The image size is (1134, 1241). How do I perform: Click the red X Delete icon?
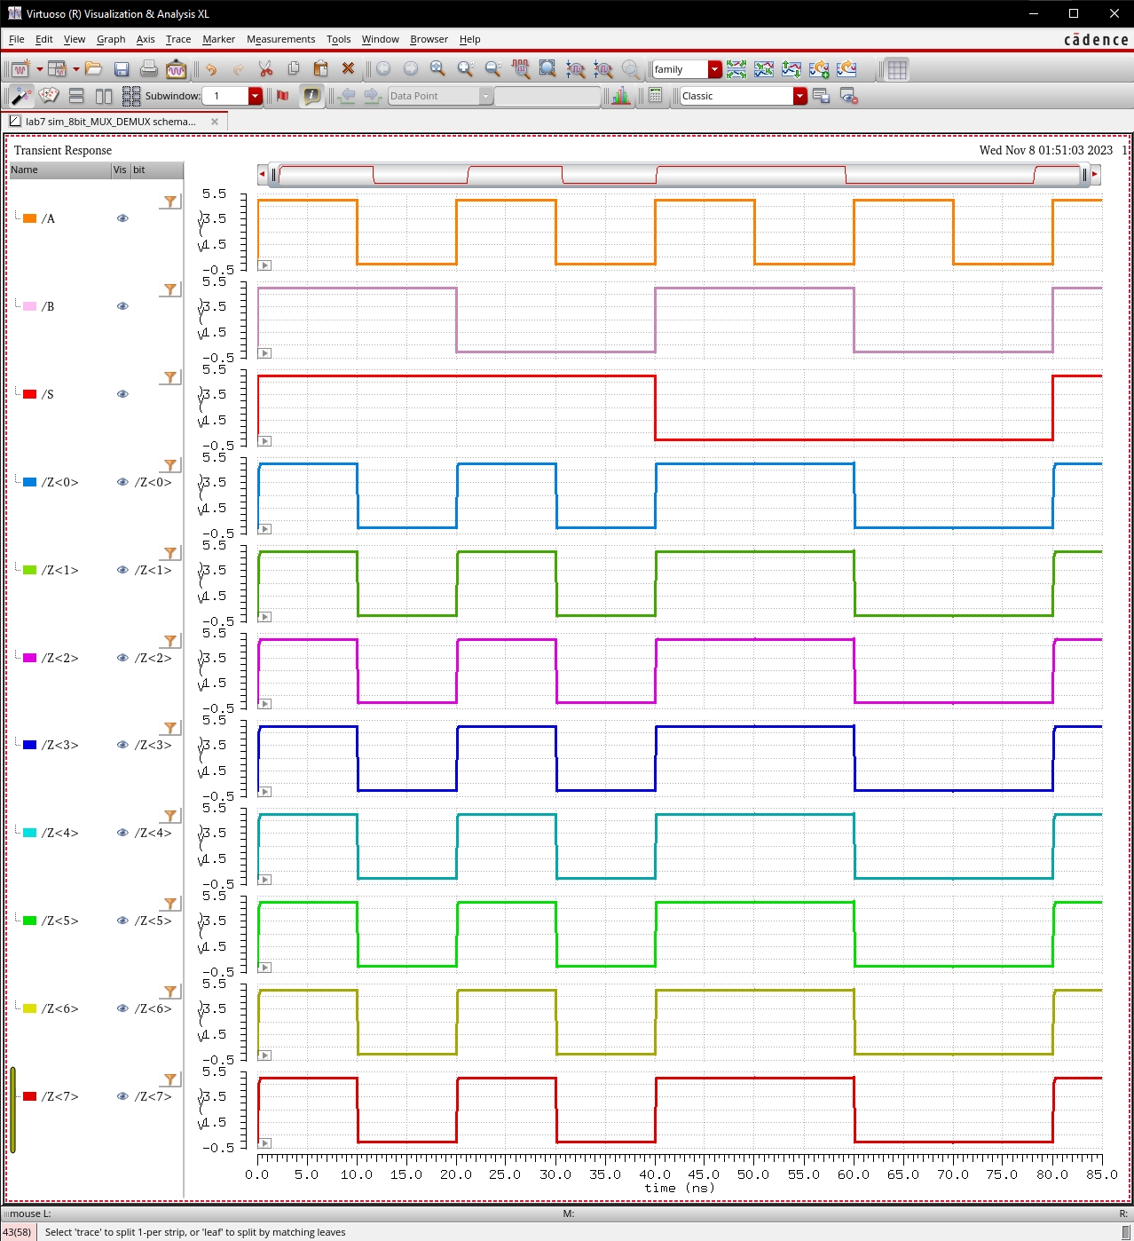(x=348, y=69)
